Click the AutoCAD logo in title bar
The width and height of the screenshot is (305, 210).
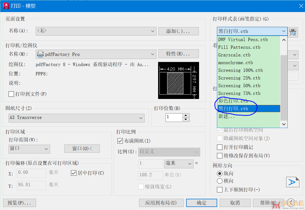[x=6, y=6]
